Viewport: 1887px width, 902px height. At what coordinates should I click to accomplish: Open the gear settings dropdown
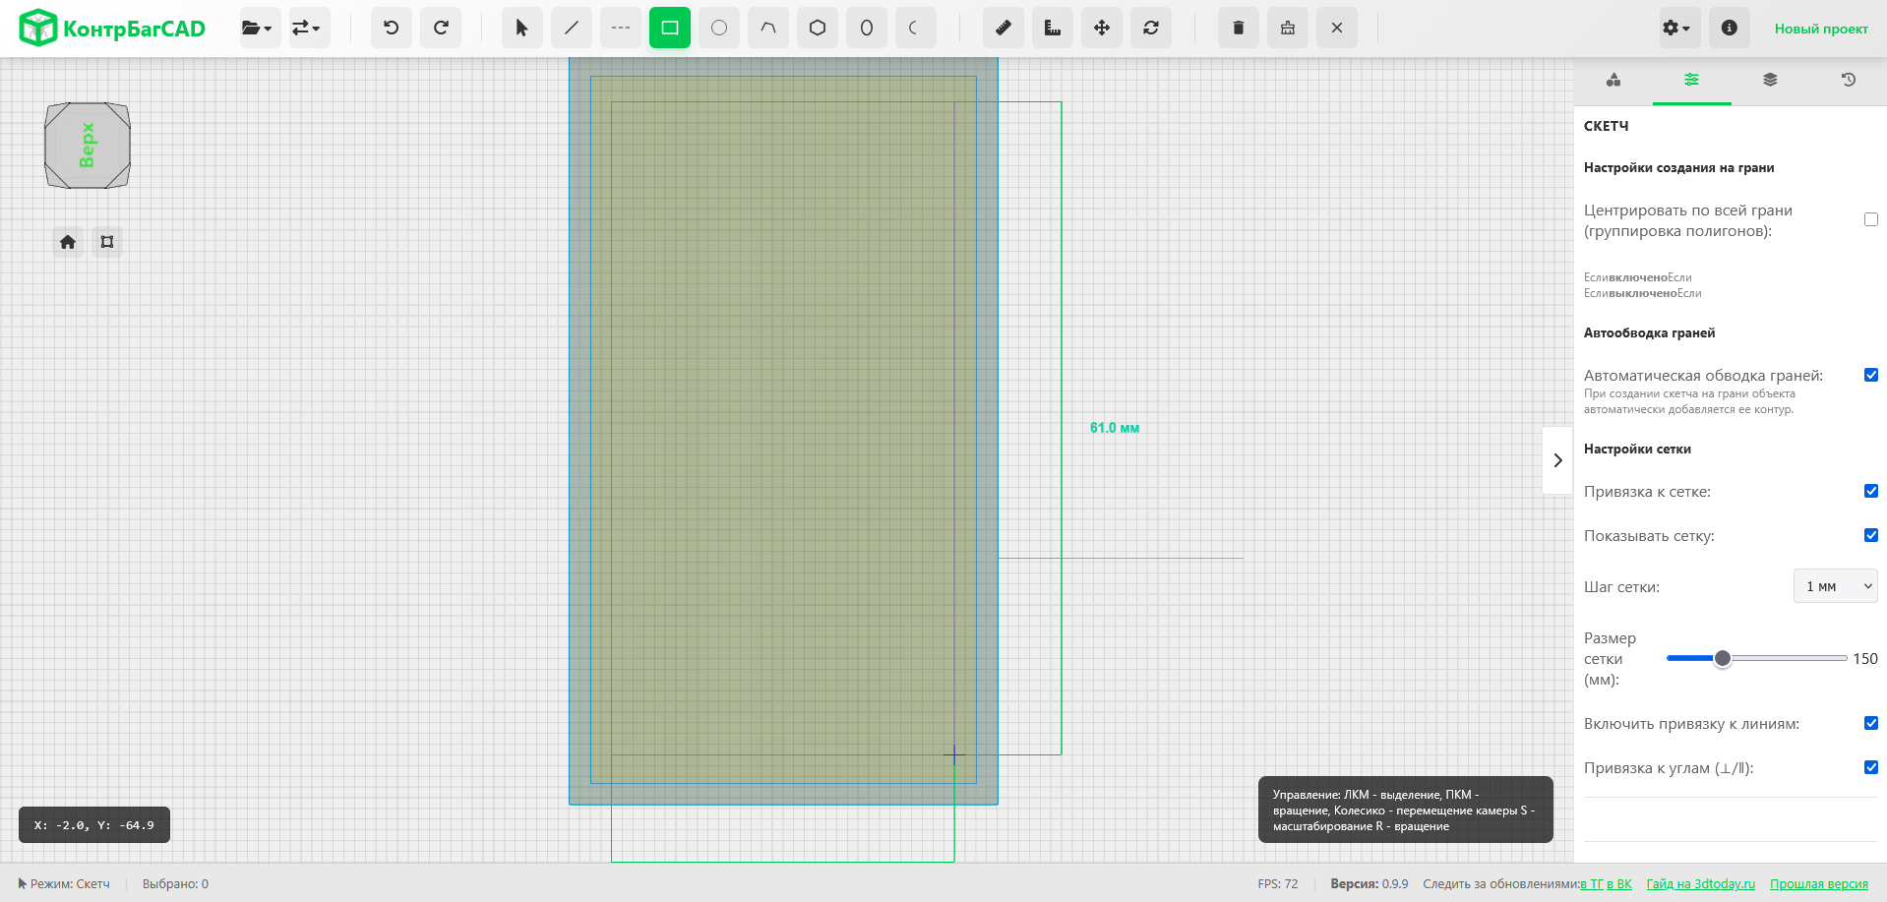(x=1675, y=29)
